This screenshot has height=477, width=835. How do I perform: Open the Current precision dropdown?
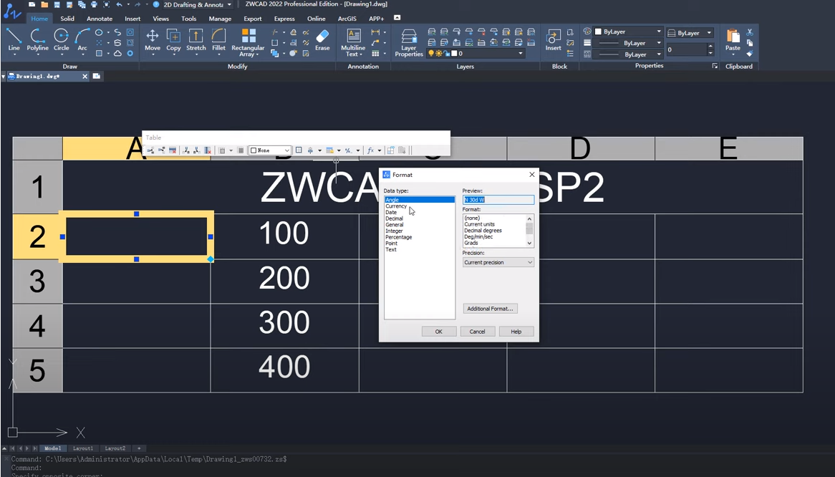pos(498,262)
